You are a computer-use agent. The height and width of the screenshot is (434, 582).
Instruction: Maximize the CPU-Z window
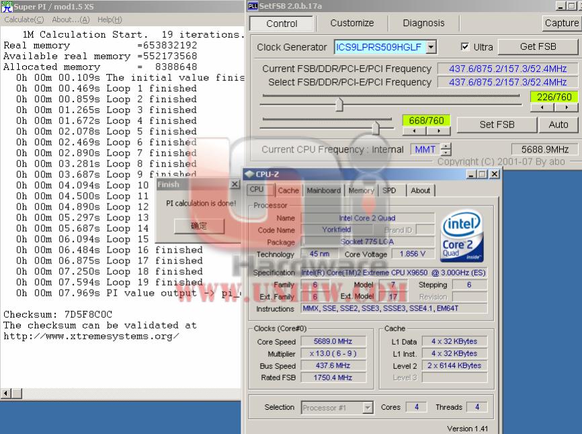point(482,174)
